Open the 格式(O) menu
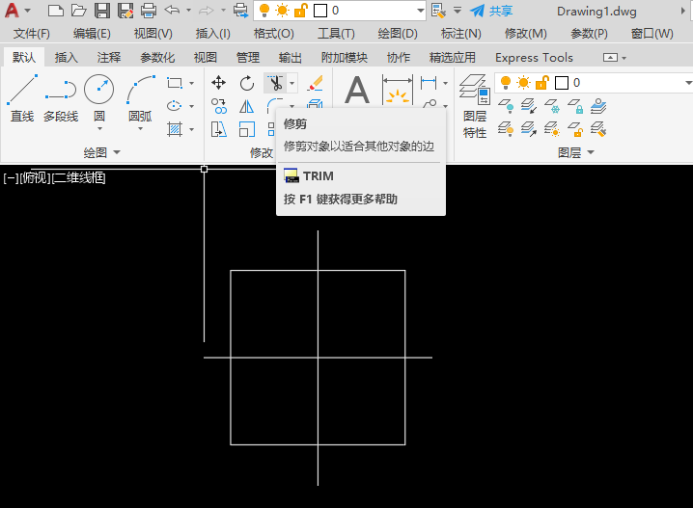Viewport: 693px width, 508px height. (x=273, y=34)
